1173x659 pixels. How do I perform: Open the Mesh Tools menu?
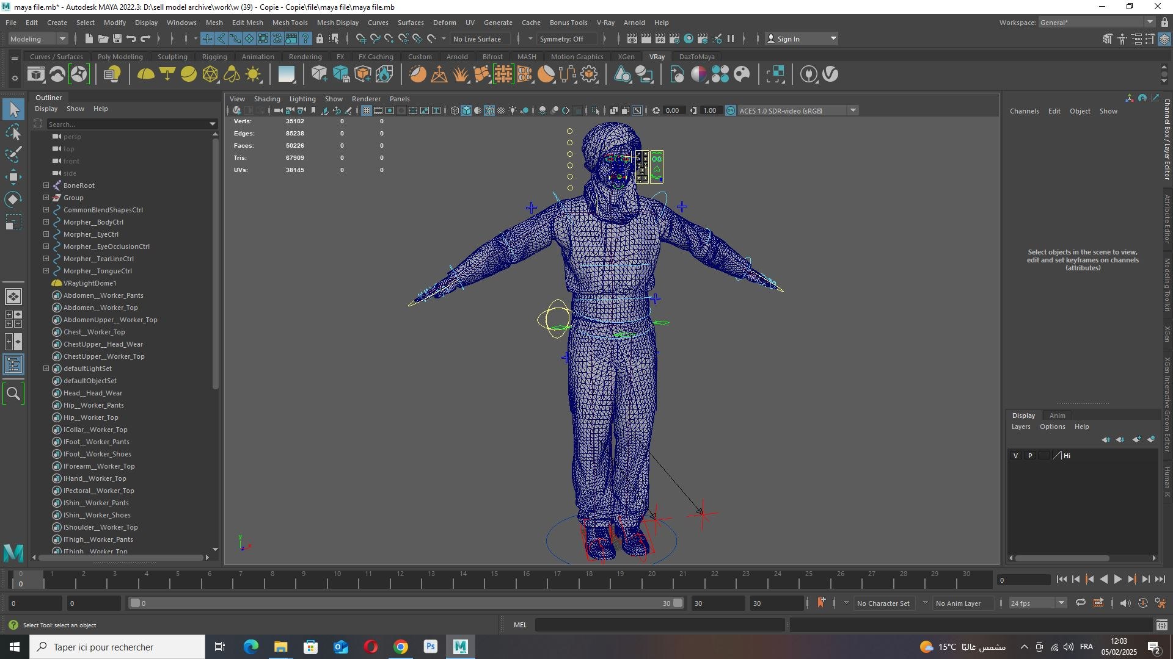pyautogui.click(x=290, y=23)
